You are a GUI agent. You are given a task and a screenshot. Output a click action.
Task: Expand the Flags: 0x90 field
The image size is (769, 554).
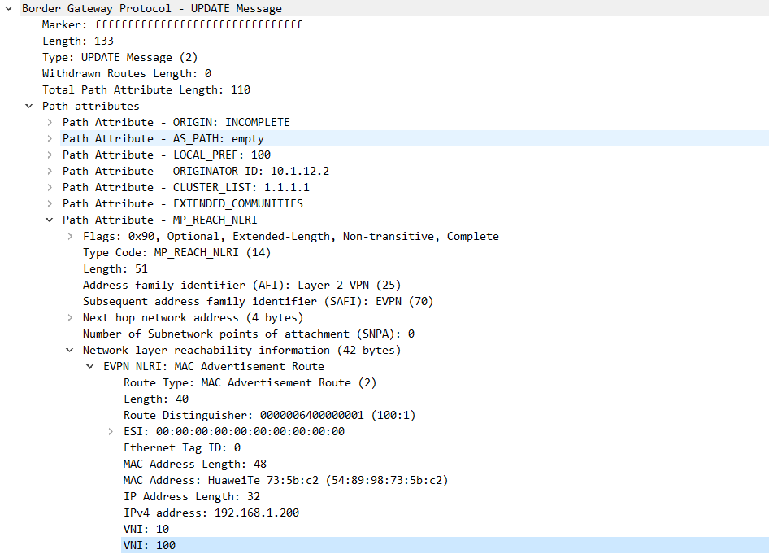(x=70, y=237)
